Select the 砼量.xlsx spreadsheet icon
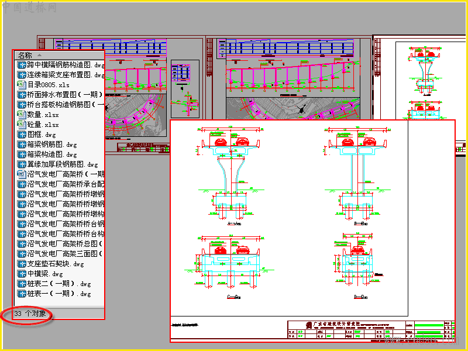 [22, 125]
